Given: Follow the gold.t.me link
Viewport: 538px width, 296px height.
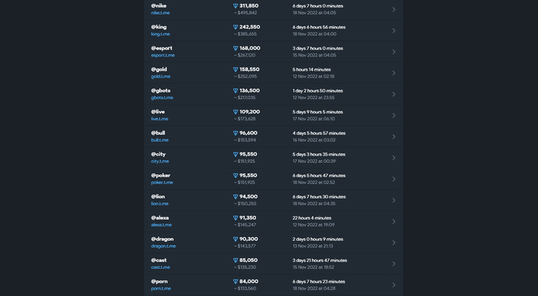Looking at the screenshot, I should pyautogui.click(x=160, y=76).
